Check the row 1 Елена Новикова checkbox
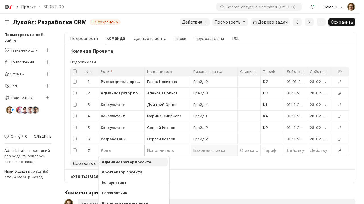This screenshot has height=204, width=364. coord(75,82)
